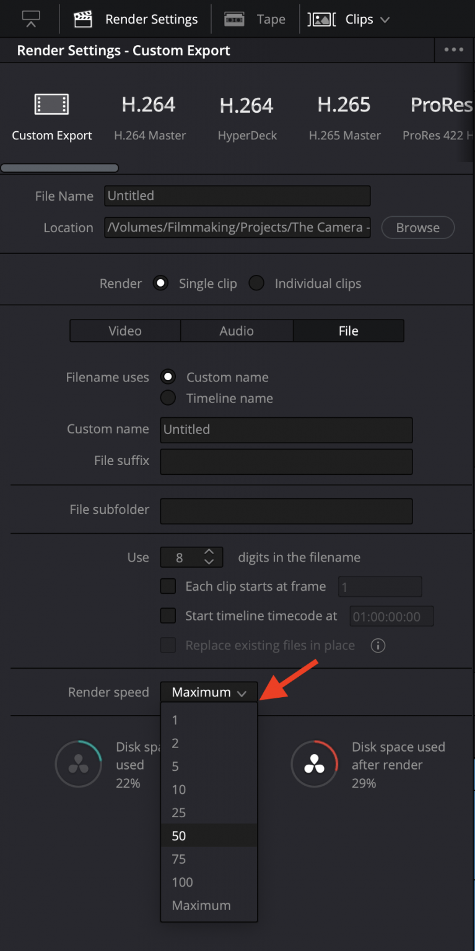Select 50 from the render speed list
Screen dimensions: 475x951
[x=178, y=835]
